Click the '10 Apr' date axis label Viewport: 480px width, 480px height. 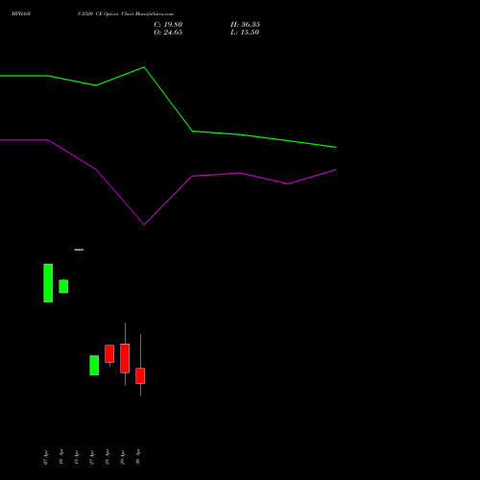(61, 457)
